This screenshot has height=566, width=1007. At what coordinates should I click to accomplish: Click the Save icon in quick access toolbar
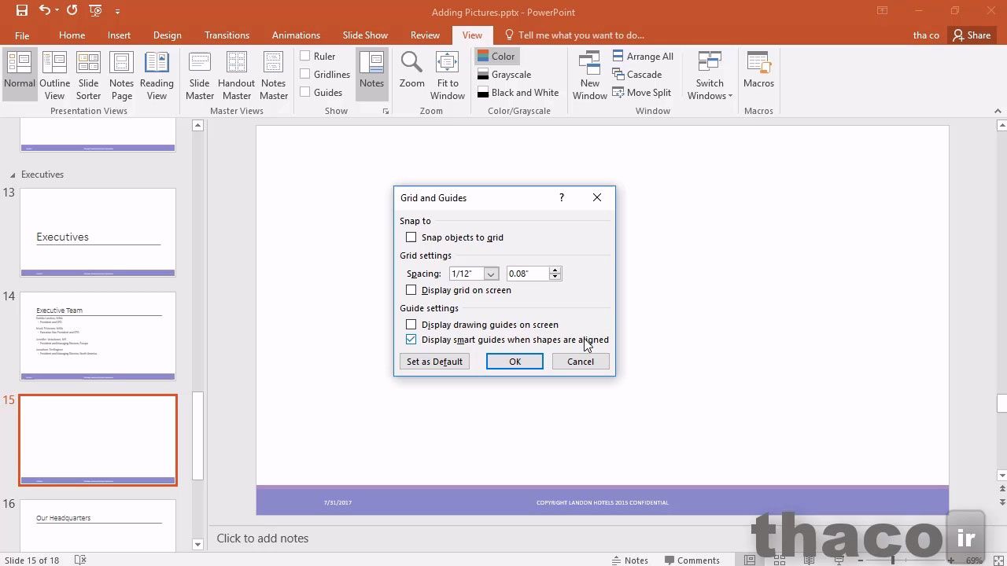(21, 11)
